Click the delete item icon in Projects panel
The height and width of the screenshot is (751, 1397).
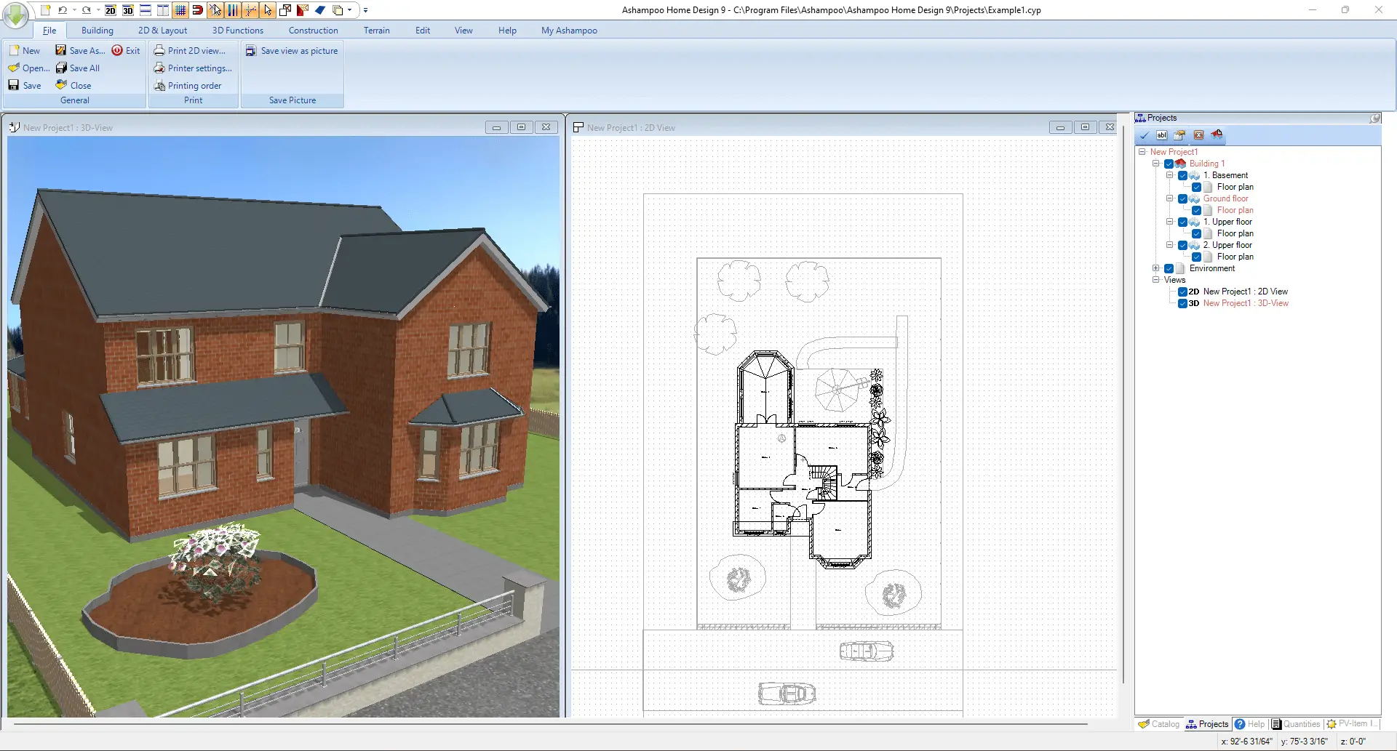coord(1199,135)
